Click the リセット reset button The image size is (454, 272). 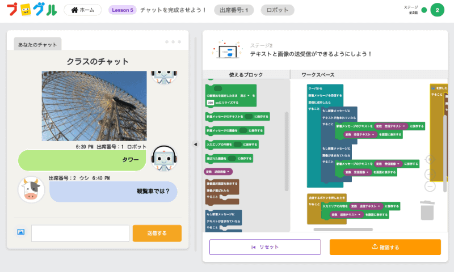[x=265, y=247]
